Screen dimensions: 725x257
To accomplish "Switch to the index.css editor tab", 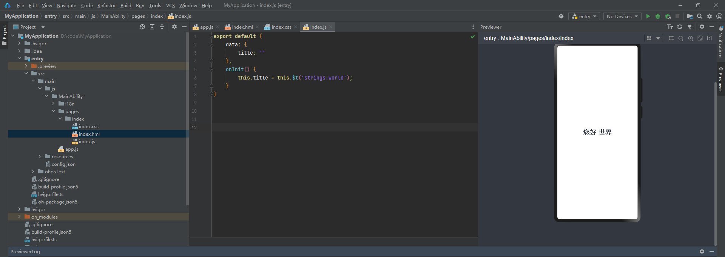I will (x=279, y=27).
